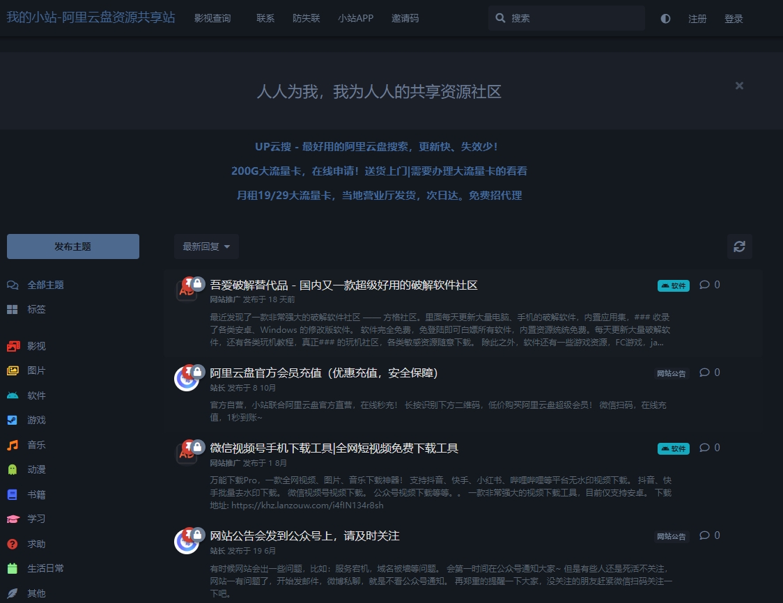Image resolution: width=783 pixels, height=603 pixels.
Task: Click the 其他 category icon
Action: (13, 593)
